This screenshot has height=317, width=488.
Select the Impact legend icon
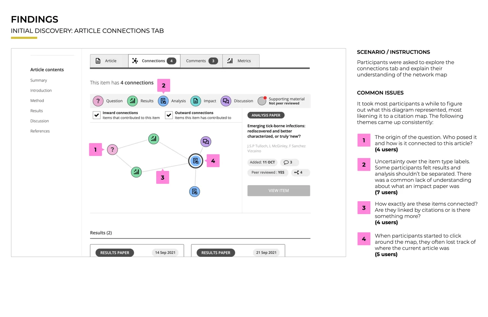(196, 101)
